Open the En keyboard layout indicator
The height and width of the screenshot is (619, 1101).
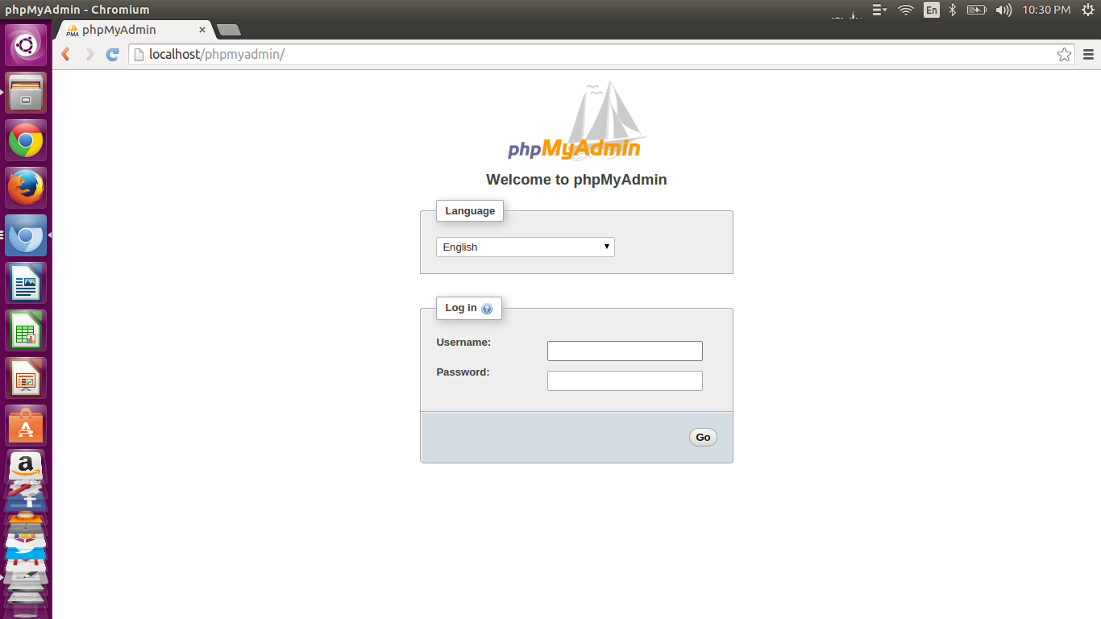click(x=932, y=10)
